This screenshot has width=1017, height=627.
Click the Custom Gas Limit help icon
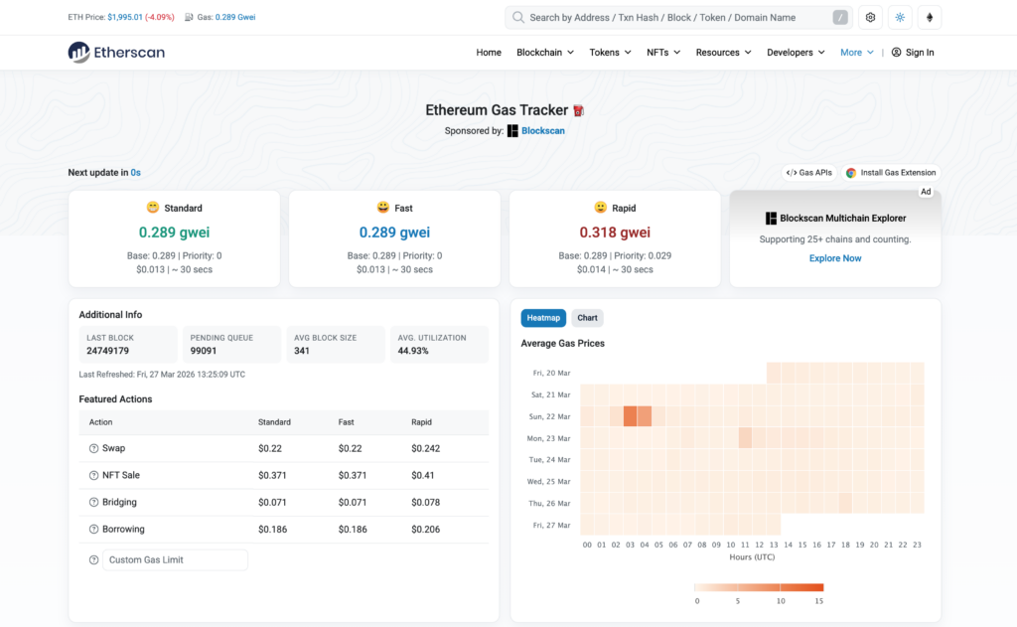pyautogui.click(x=93, y=560)
